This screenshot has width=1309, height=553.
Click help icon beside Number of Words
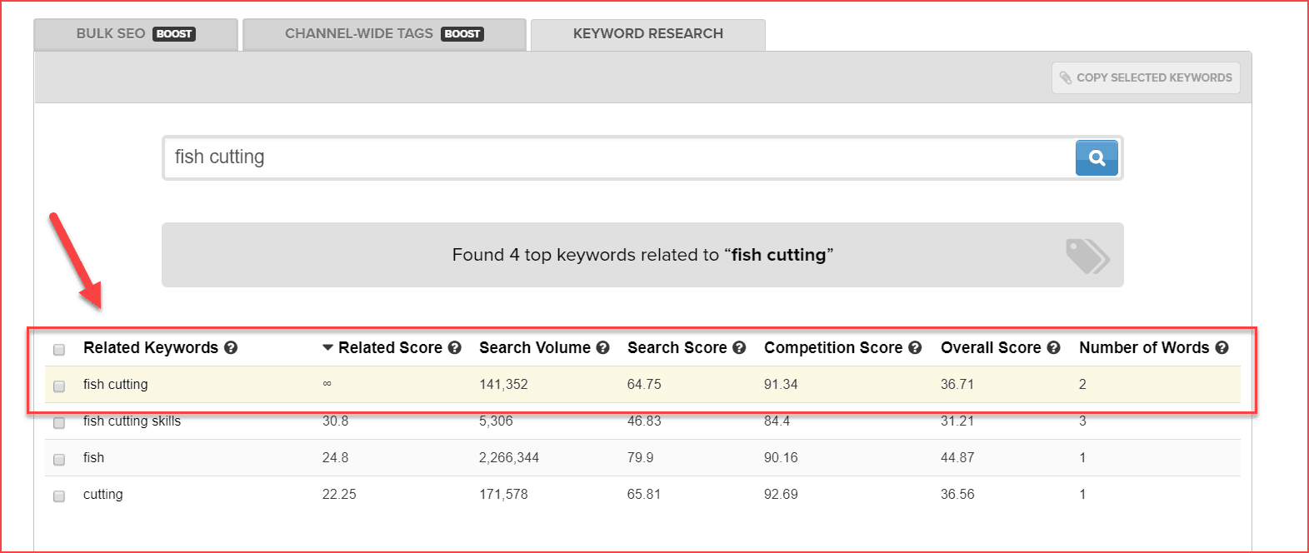[x=1222, y=348]
